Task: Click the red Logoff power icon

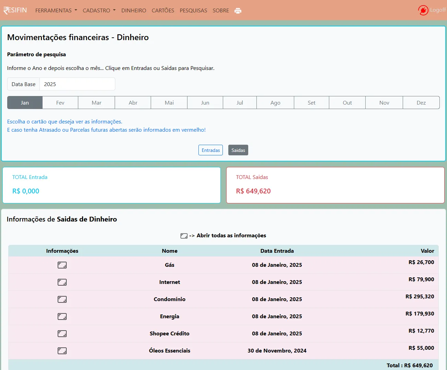Action: [x=423, y=10]
